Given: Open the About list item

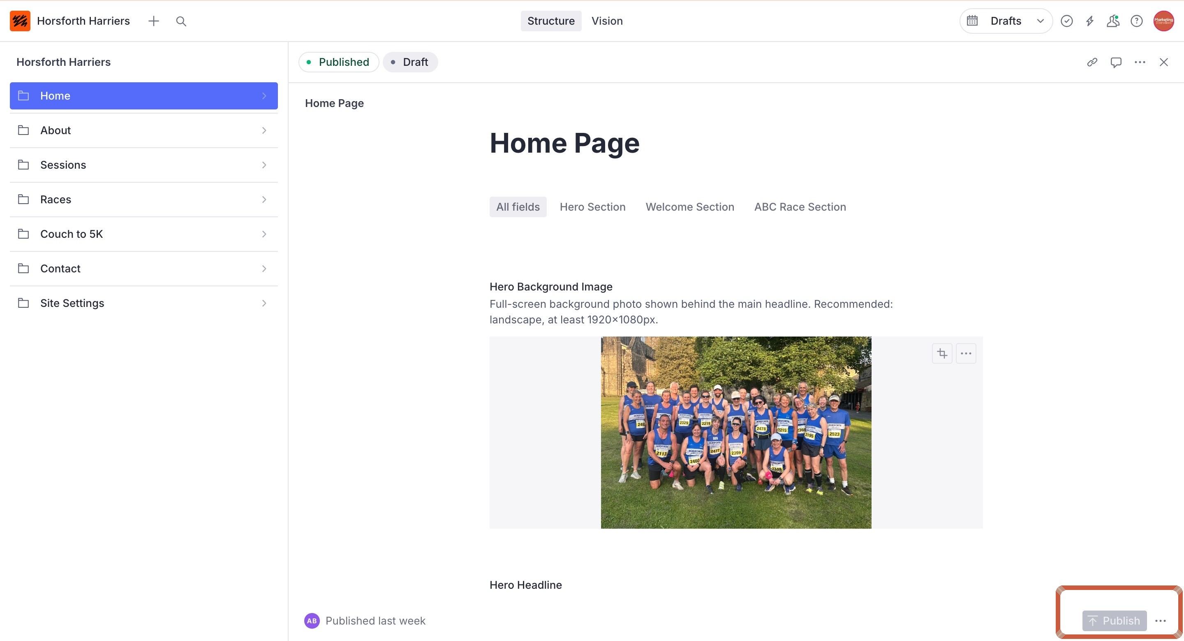Looking at the screenshot, I should point(144,130).
